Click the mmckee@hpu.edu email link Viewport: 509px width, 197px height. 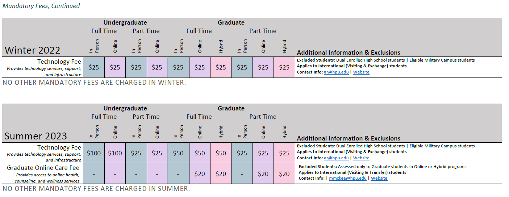tap(347, 178)
